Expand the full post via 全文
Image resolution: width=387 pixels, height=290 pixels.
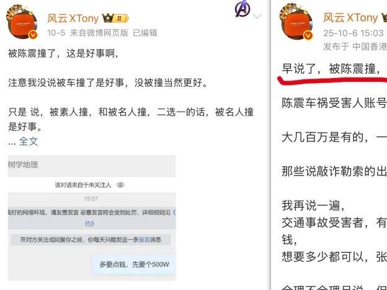tap(29, 141)
